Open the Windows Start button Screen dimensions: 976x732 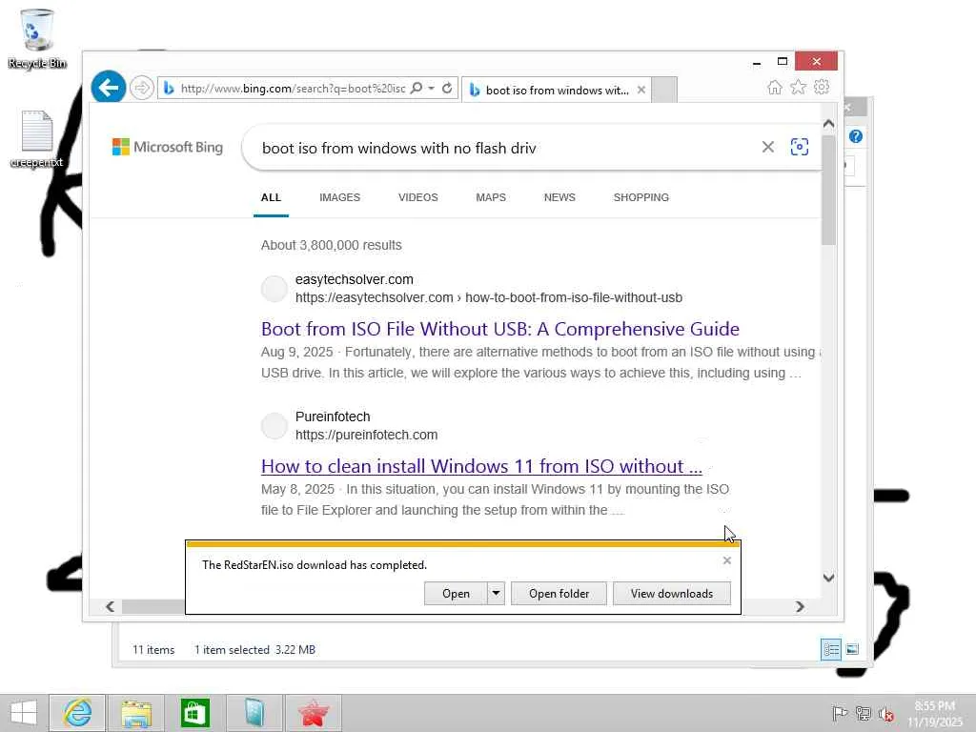click(x=24, y=713)
